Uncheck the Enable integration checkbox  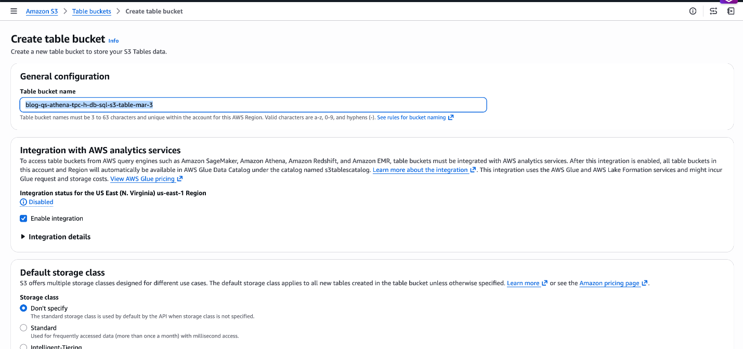pyautogui.click(x=23, y=219)
